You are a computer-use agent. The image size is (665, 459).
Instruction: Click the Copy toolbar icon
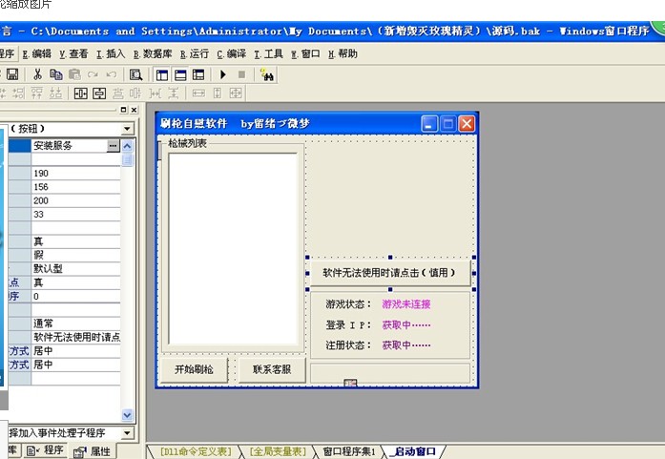(56, 74)
